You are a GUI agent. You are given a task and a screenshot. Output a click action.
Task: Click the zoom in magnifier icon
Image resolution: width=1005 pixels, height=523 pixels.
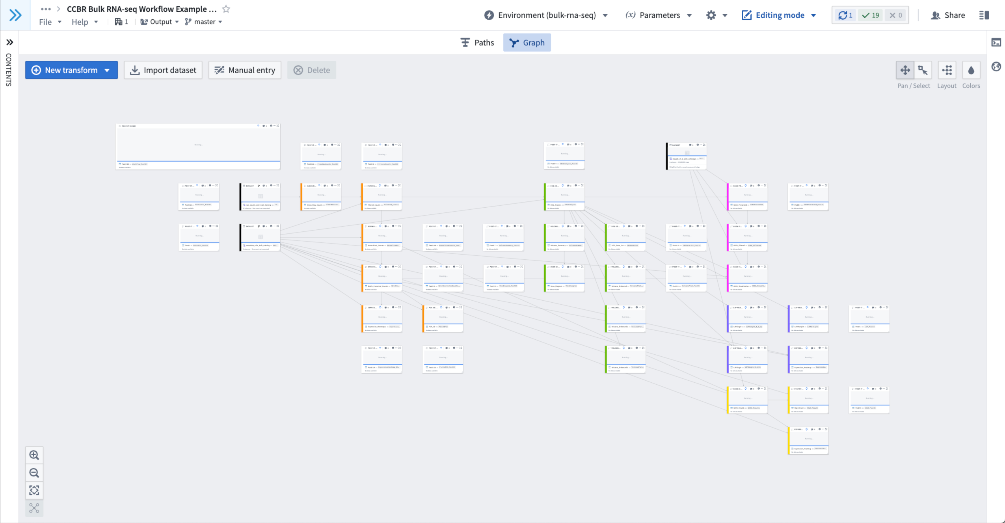[34, 455]
